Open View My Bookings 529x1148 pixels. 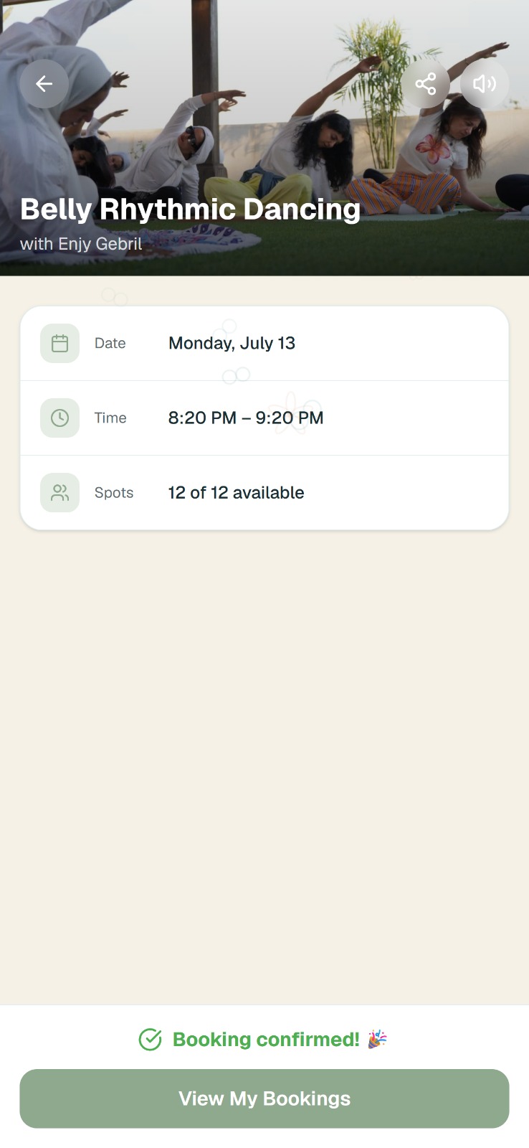[264, 1098]
